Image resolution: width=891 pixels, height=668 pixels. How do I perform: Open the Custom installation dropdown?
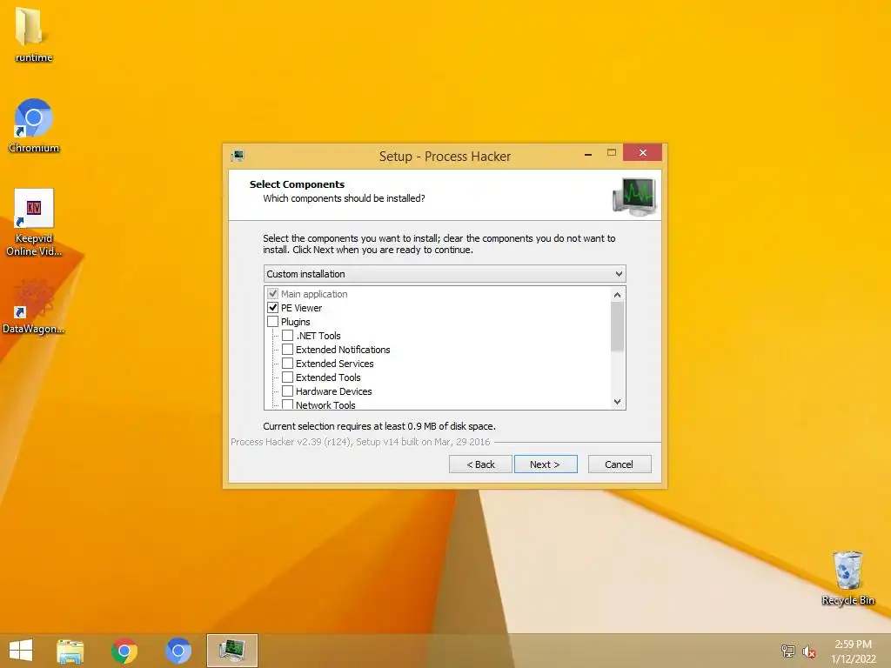tap(445, 274)
